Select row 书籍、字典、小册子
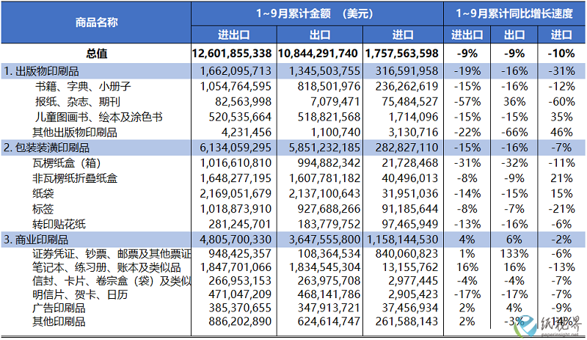 tap(83, 87)
